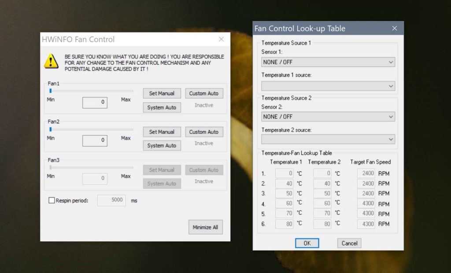The image size is (451, 273).
Task: Click the 5000 ms Respin period field
Action: [111, 200]
